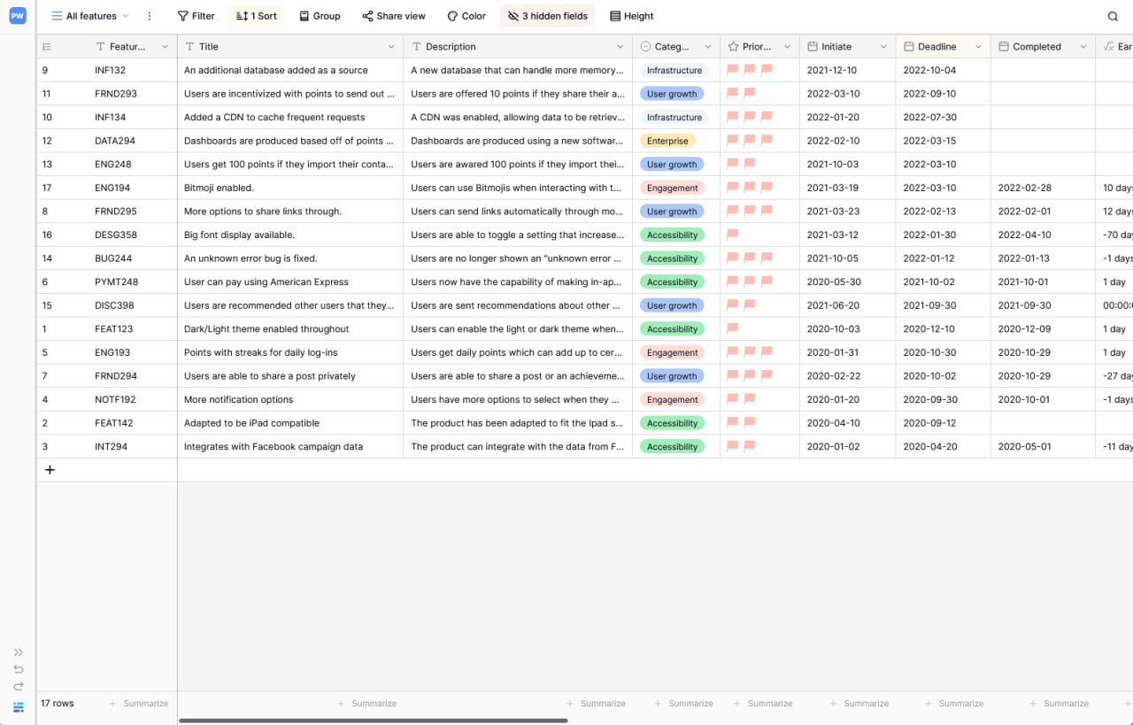Open the search magnifier icon
Viewport: 1133px width, 725px height.
[x=1113, y=16]
